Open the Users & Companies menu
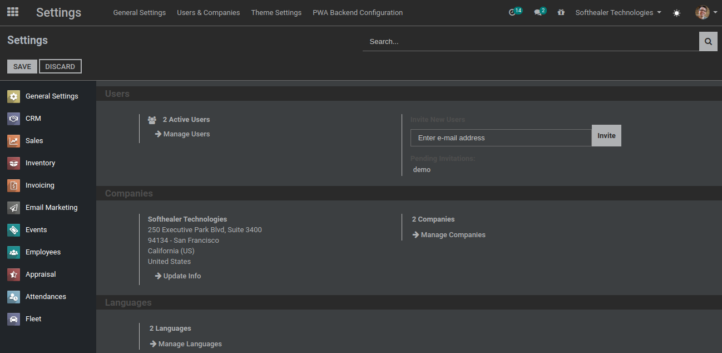The width and height of the screenshot is (722, 353). pos(209,12)
